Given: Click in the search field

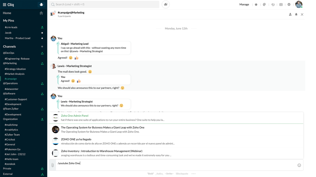Looking at the screenshot, I should pyautogui.click(x=104, y=4).
